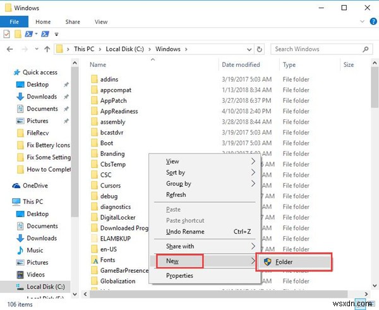
Task: Open Videos under This PC
Action: coord(35,275)
